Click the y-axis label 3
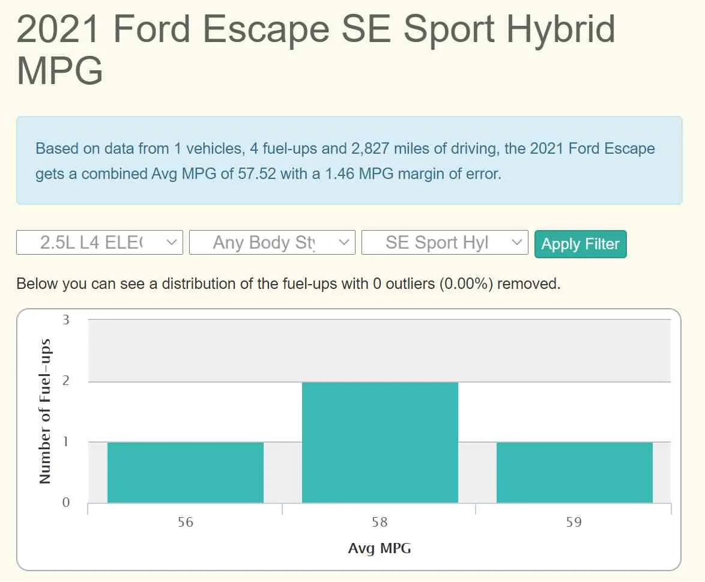This screenshot has width=705, height=582. tap(66, 320)
